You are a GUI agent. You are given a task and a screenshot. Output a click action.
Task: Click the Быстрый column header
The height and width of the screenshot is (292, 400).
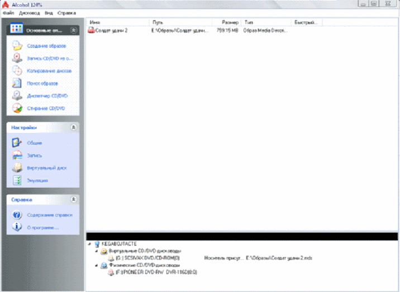307,22
